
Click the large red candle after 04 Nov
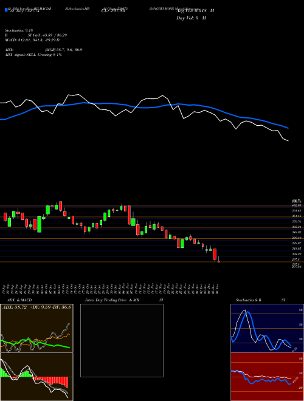click(130, 215)
